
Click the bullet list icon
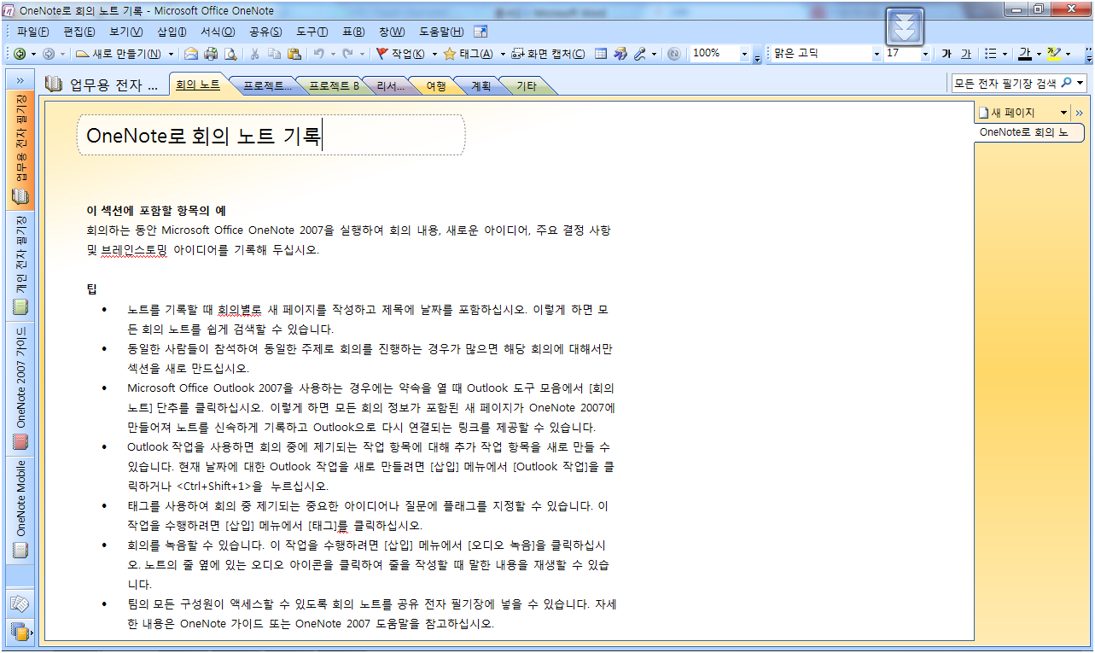(990, 54)
